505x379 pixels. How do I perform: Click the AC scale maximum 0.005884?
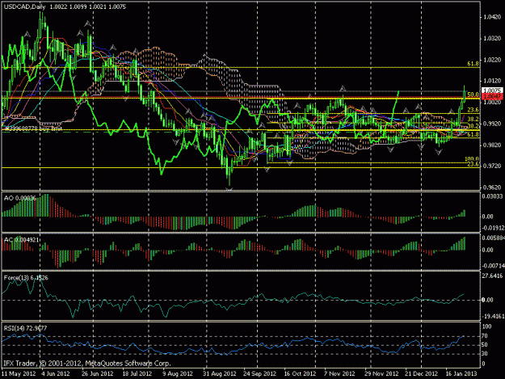point(494,238)
